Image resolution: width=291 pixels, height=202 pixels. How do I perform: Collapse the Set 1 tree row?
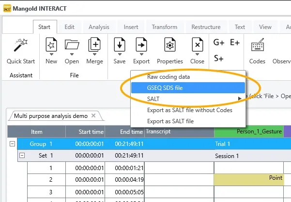[22, 155]
